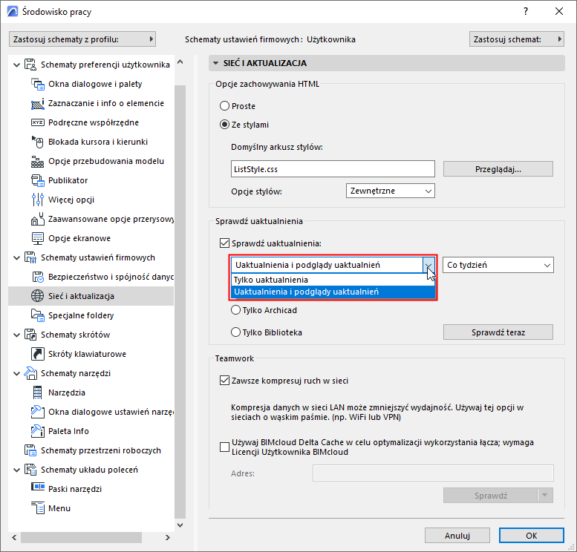
Task: Click the Opcje przebudowania modelu icon
Action: (x=38, y=161)
